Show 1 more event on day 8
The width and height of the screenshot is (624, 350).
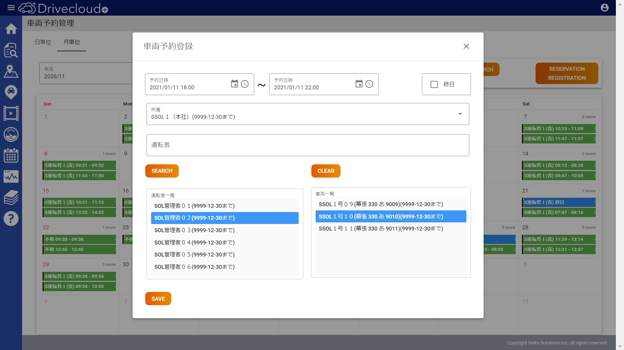click(109, 154)
